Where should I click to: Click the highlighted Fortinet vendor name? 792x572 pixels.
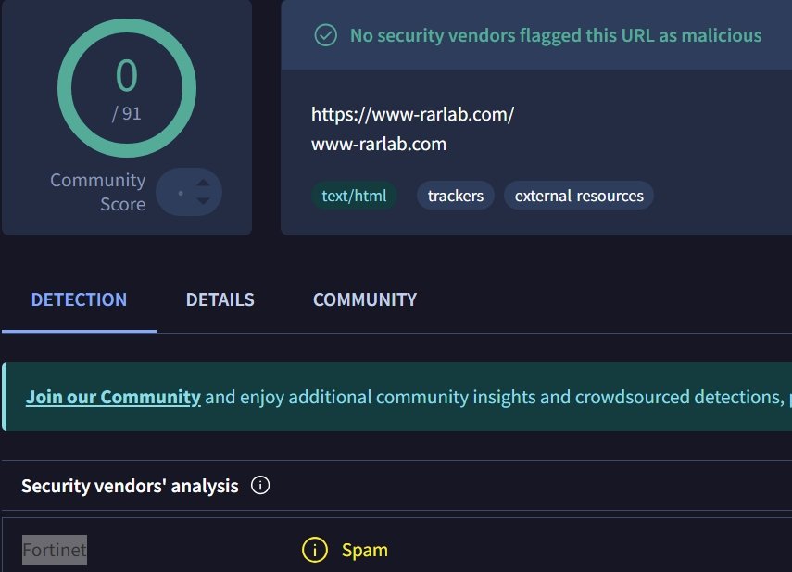(55, 550)
